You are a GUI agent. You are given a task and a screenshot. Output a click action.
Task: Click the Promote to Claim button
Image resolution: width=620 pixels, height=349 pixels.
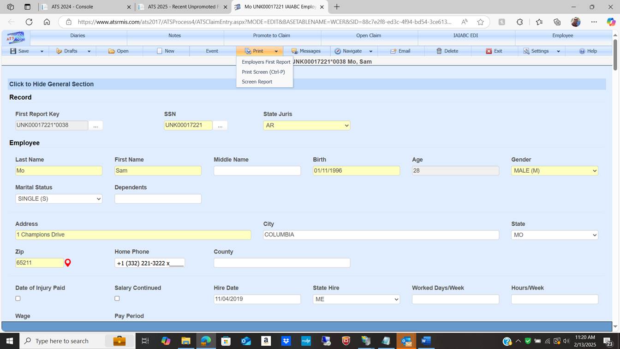[x=272, y=36]
